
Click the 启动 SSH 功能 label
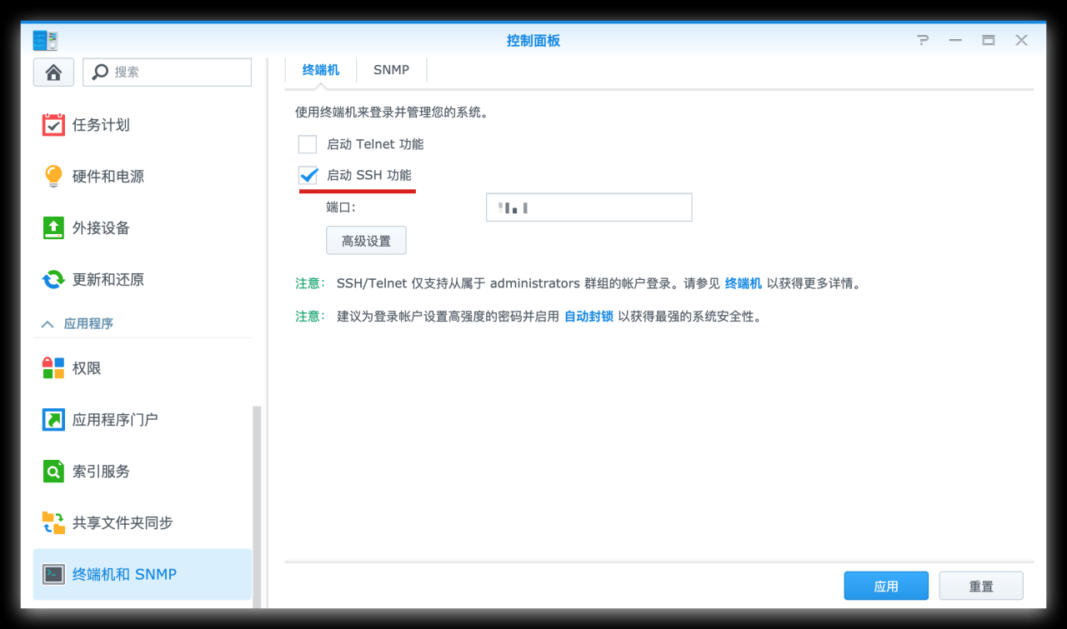coord(369,175)
